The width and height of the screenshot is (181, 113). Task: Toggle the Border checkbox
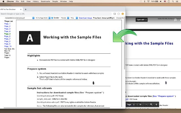pyautogui.click(x=52, y=18)
